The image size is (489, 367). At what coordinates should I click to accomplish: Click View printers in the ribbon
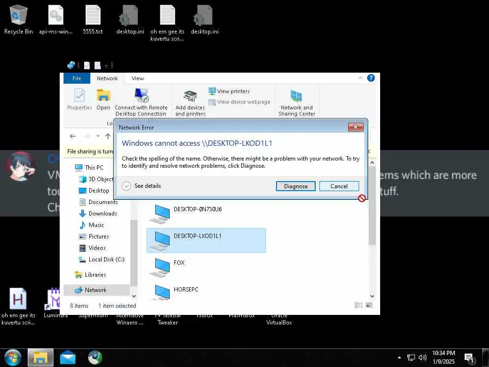click(x=229, y=91)
